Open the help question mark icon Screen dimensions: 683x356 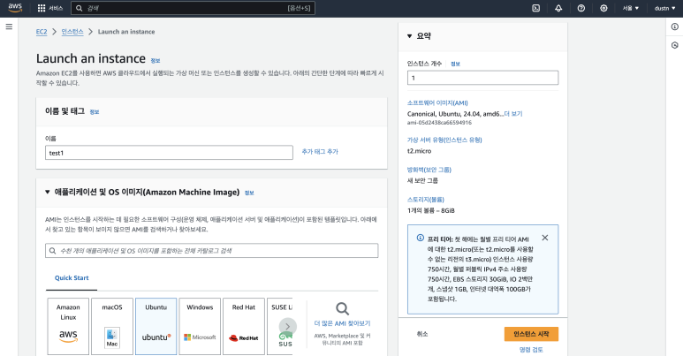(x=581, y=8)
